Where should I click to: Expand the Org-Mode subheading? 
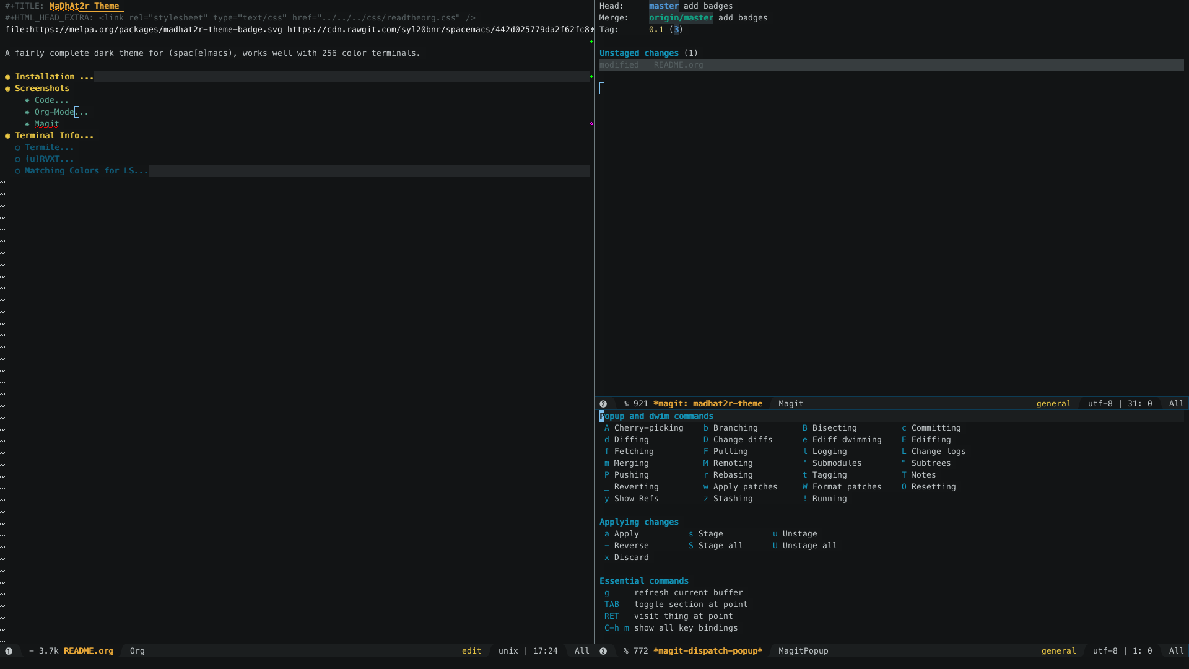point(54,112)
